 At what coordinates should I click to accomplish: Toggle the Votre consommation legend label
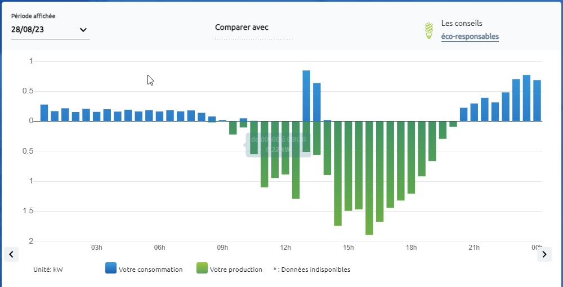(150, 270)
